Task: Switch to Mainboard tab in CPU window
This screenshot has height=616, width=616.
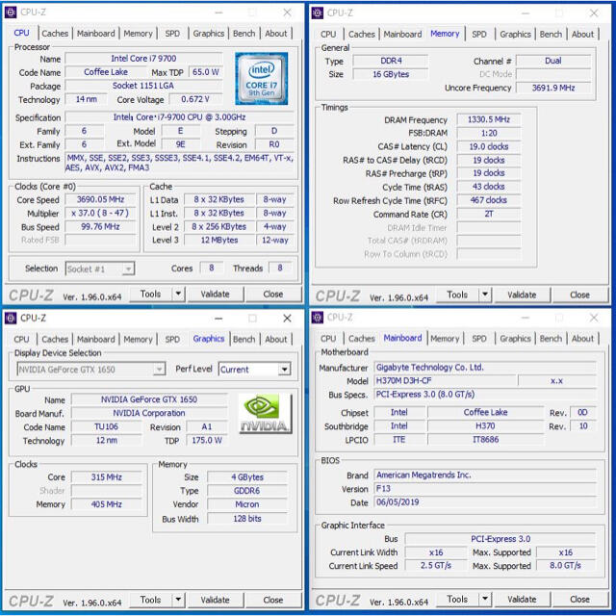Action: 96,34
